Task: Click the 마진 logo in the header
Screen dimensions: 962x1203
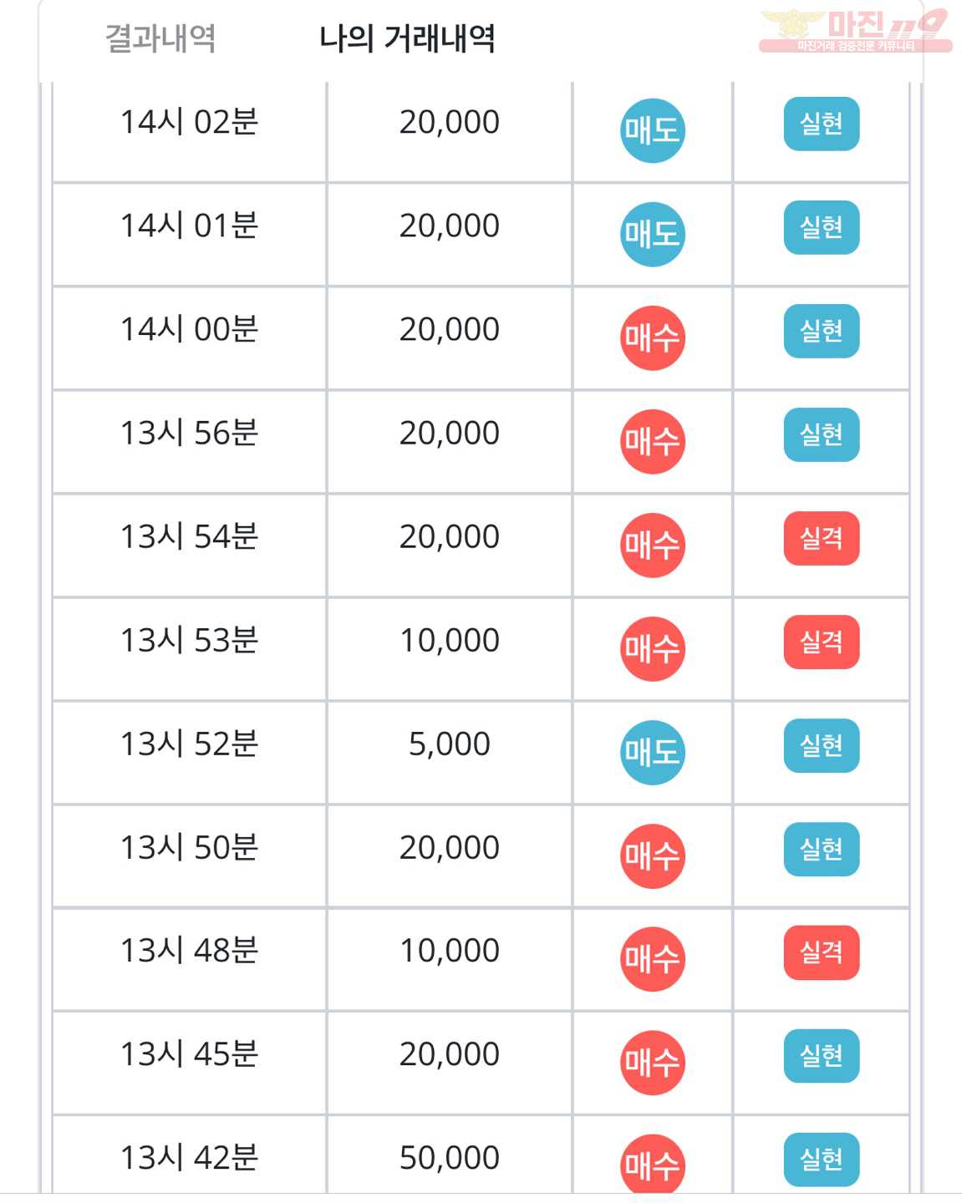Action: [x=855, y=31]
